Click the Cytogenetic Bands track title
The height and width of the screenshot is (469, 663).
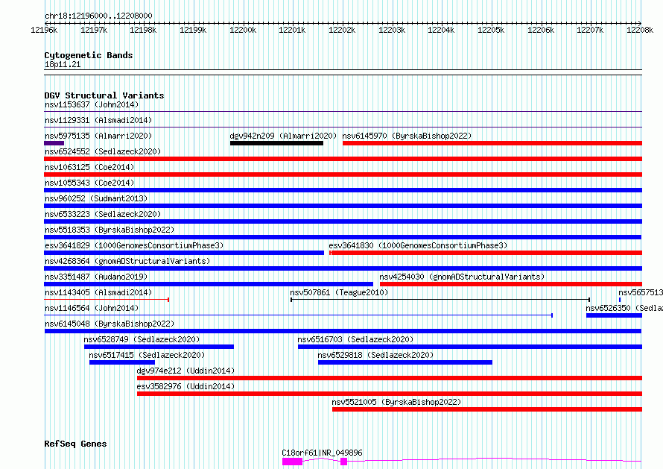point(89,55)
